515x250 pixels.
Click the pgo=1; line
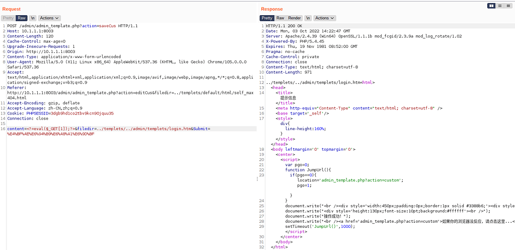(x=304, y=185)
